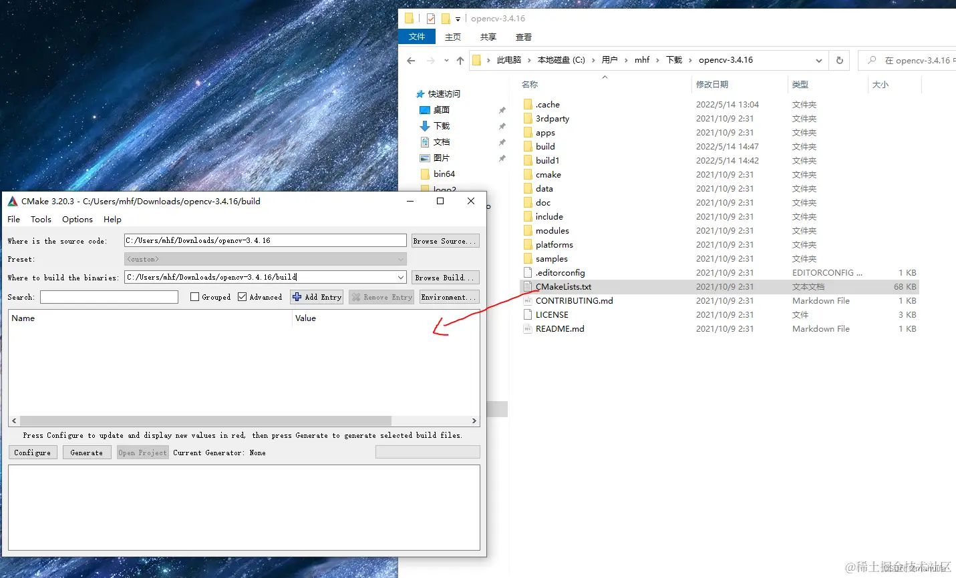
Task: Open the address bar history dropdown
Action: [819, 60]
